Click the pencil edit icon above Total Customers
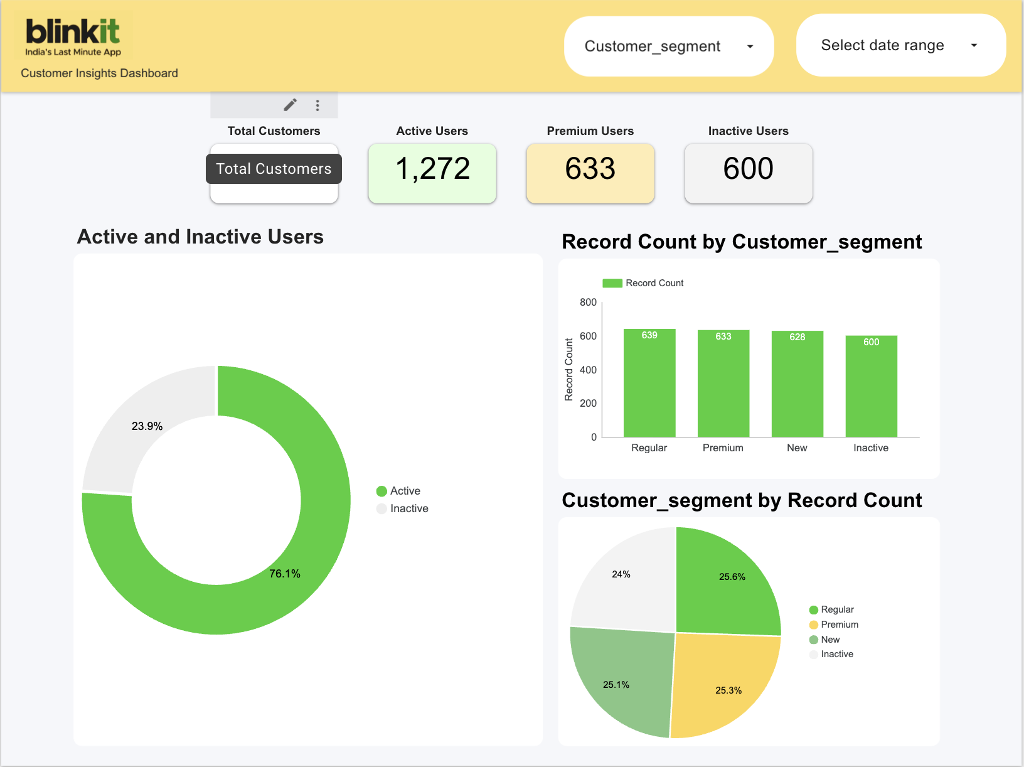This screenshot has width=1024, height=767. (290, 105)
